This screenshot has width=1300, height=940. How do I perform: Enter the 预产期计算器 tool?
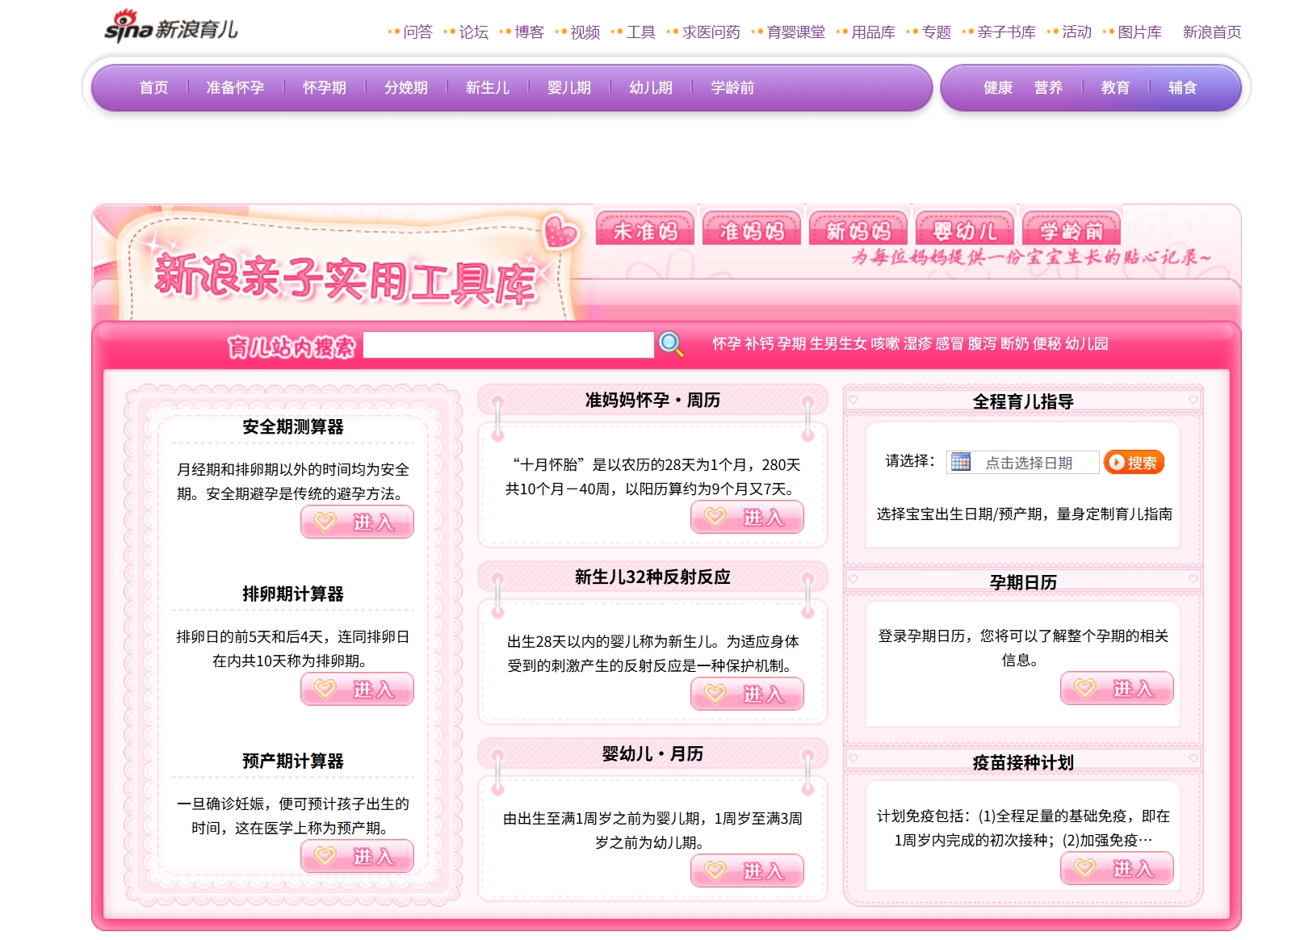coord(357,856)
